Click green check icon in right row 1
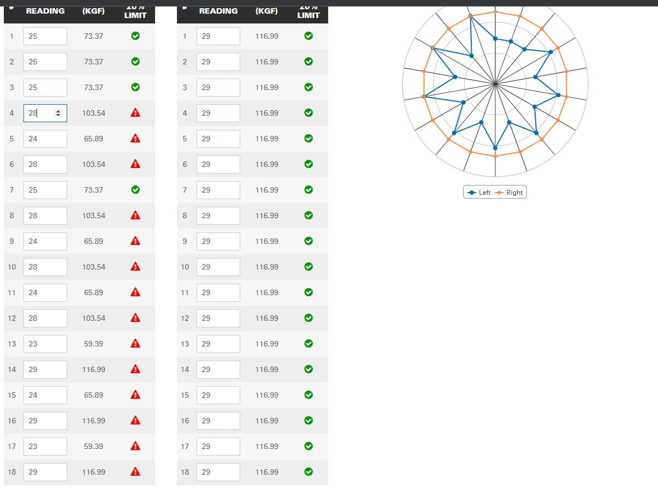Image resolution: width=658 pixels, height=497 pixels. coord(309,36)
